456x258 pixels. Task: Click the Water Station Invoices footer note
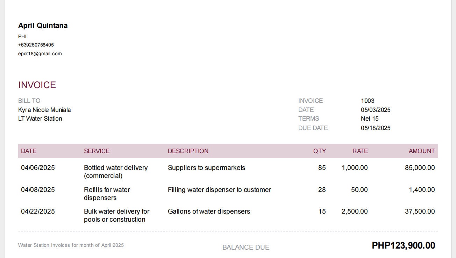click(x=71, y=245)
